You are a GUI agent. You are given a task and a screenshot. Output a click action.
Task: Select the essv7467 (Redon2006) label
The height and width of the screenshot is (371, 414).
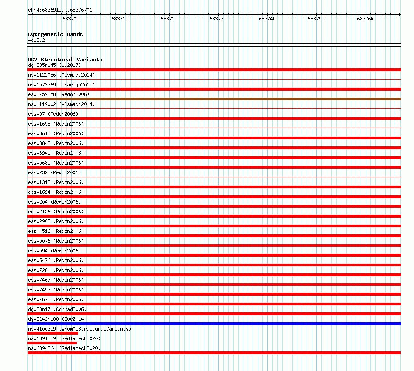click(x=56, y=280)
